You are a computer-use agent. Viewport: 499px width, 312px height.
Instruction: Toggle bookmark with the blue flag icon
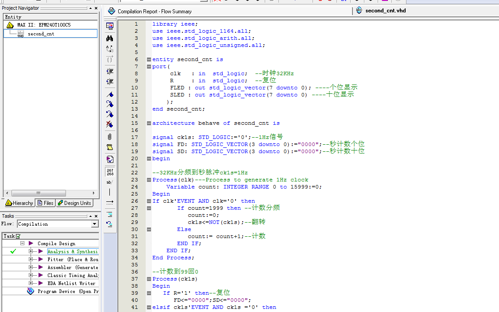tap(110, 94)
